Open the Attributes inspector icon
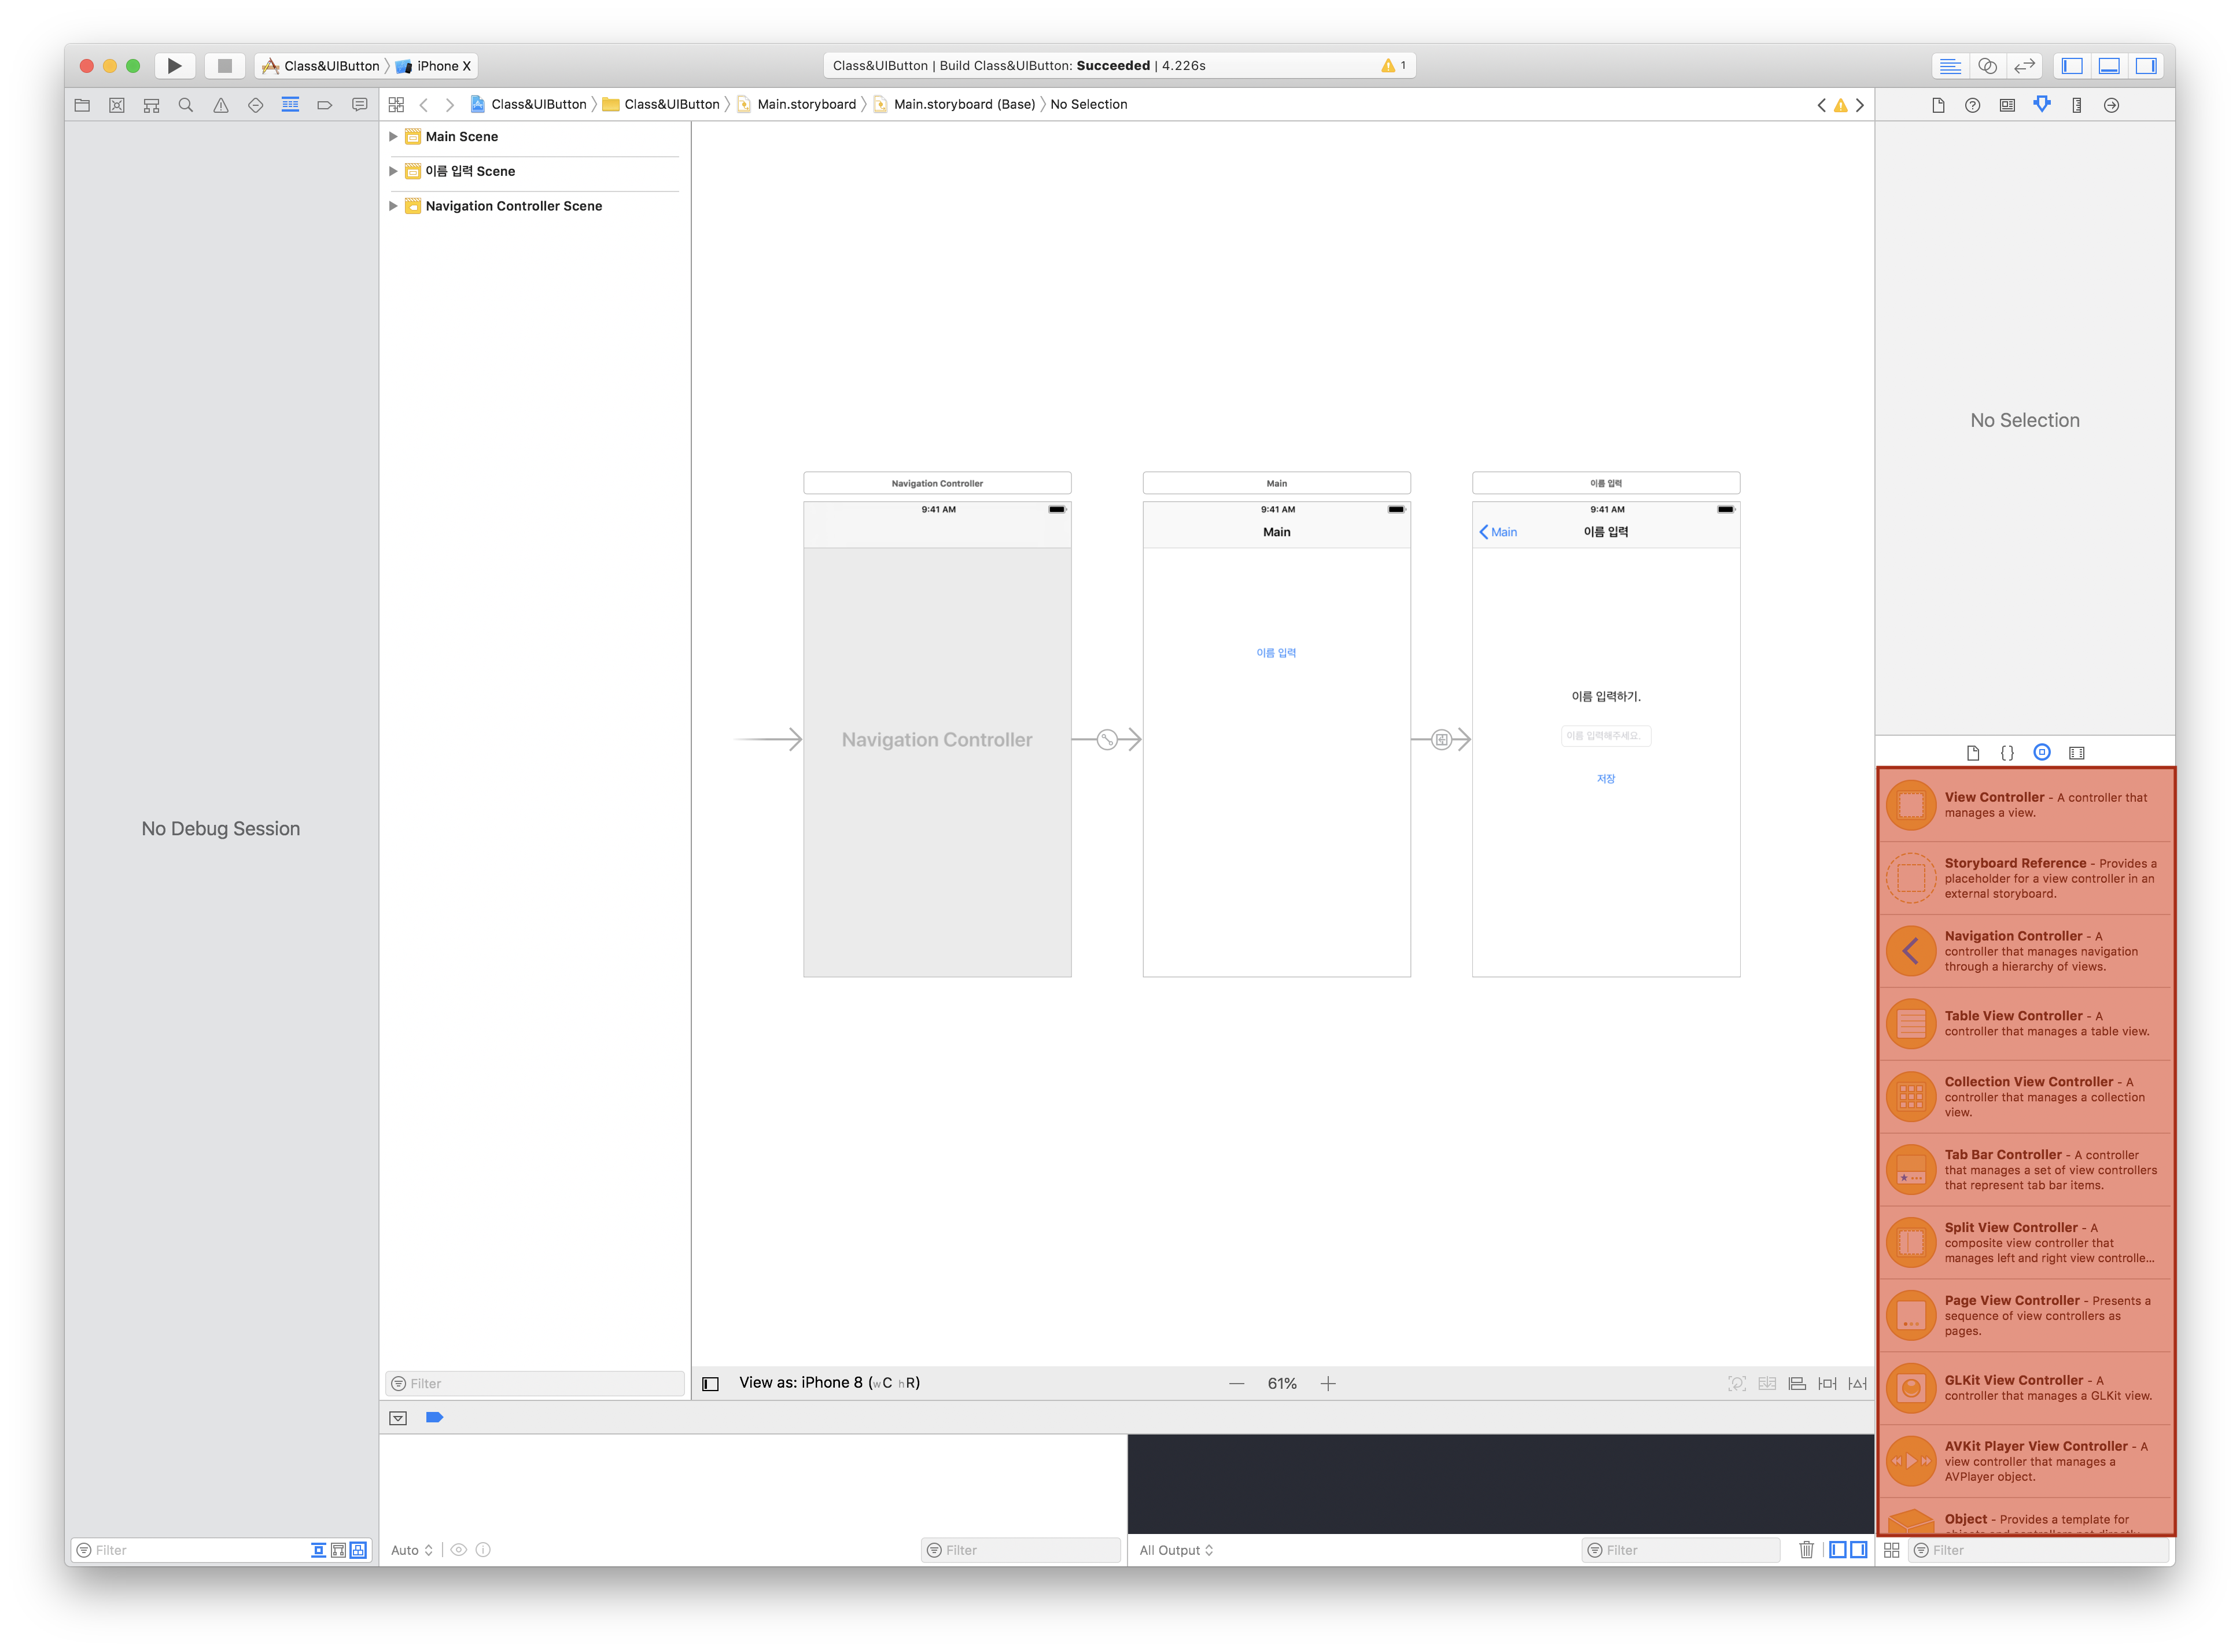Viewport: 2240px width, 1652px height. click(x=2042, y=104)
